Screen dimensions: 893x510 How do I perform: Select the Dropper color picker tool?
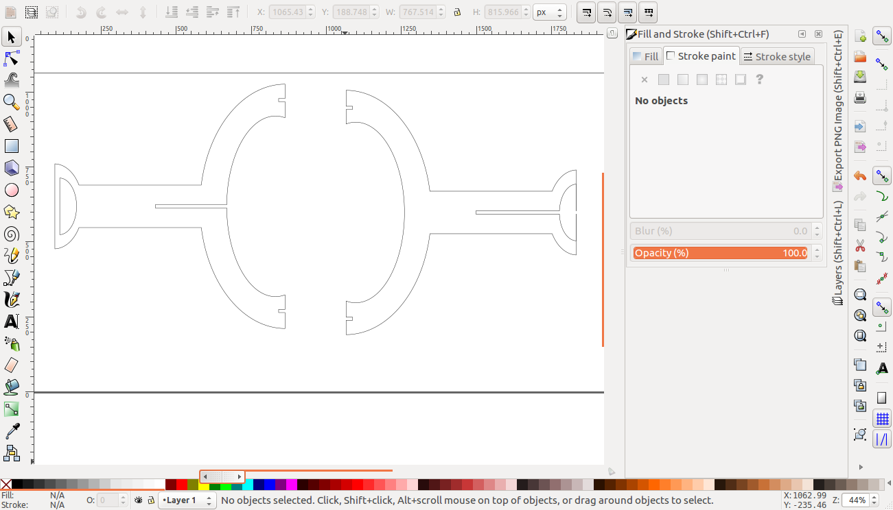pos(12,431)
